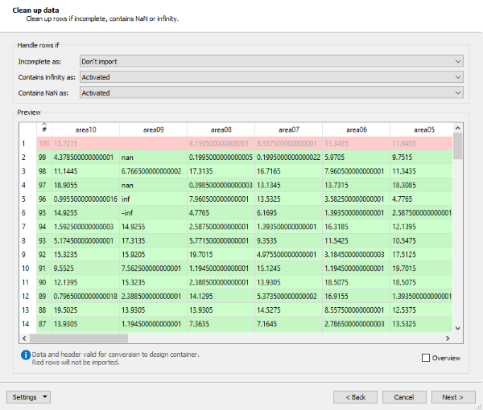Click the 10.5475 cell in area05
This screenshot has height=410, width=483.
tap(421, 240)
